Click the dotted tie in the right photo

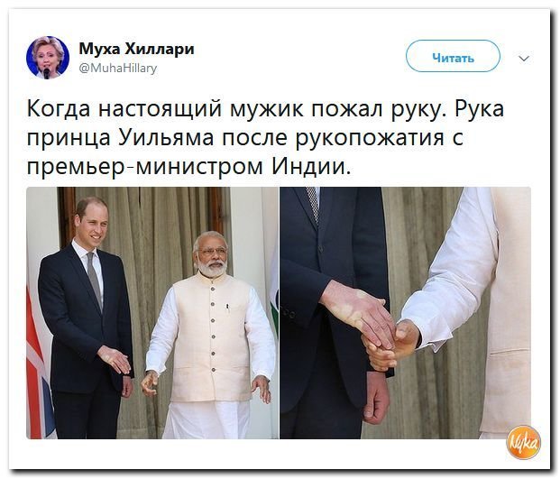tap(313, 204)
